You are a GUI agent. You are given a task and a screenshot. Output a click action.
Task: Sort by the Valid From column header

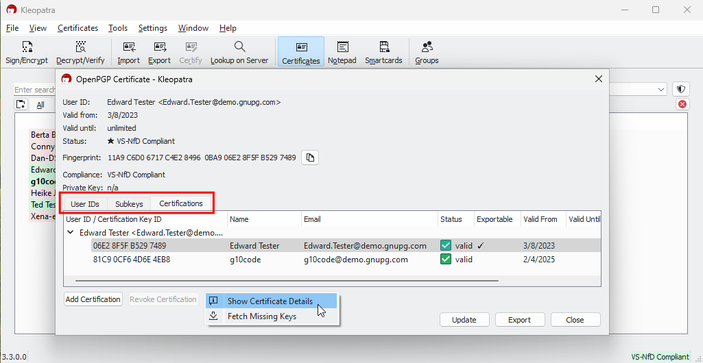click(x=543, y=219)
